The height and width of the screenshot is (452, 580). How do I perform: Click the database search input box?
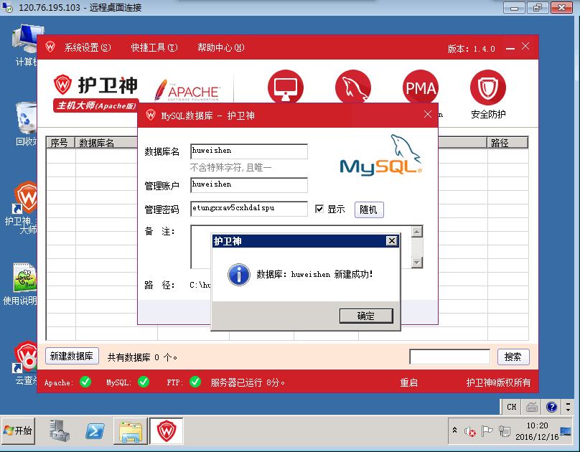click(450, 357)
